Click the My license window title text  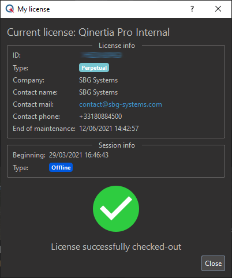(33, 9)
